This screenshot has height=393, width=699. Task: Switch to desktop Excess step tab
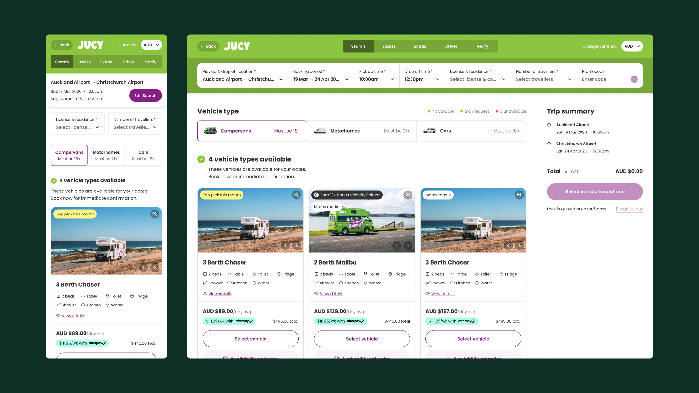coord(389,46)
